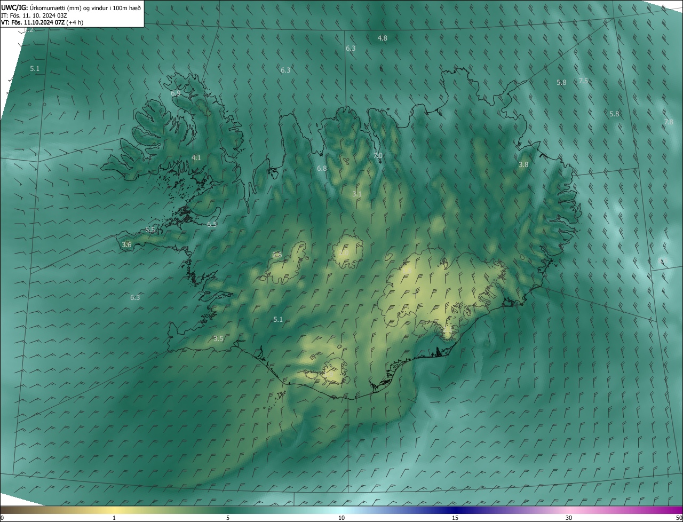This screenshot has height=522, width=683.
Task: Click the '30' label on the colour scale
Action: coord(569,518)
